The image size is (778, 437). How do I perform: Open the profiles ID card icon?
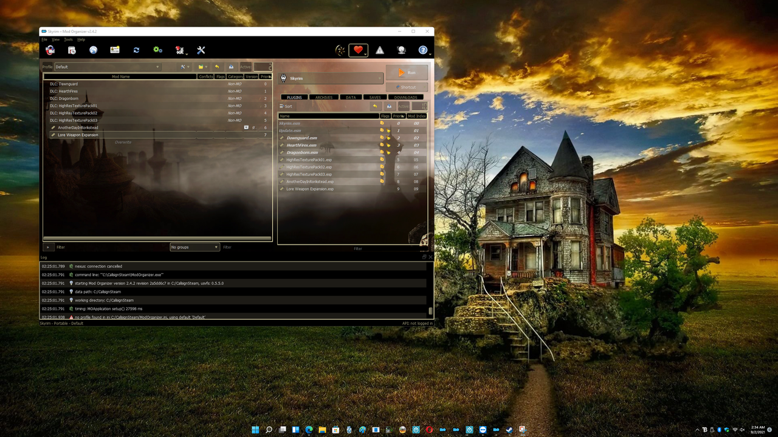[115, 50]
